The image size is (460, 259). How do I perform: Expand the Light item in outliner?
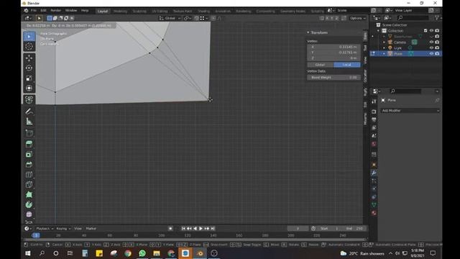click(x=384, y=48)
